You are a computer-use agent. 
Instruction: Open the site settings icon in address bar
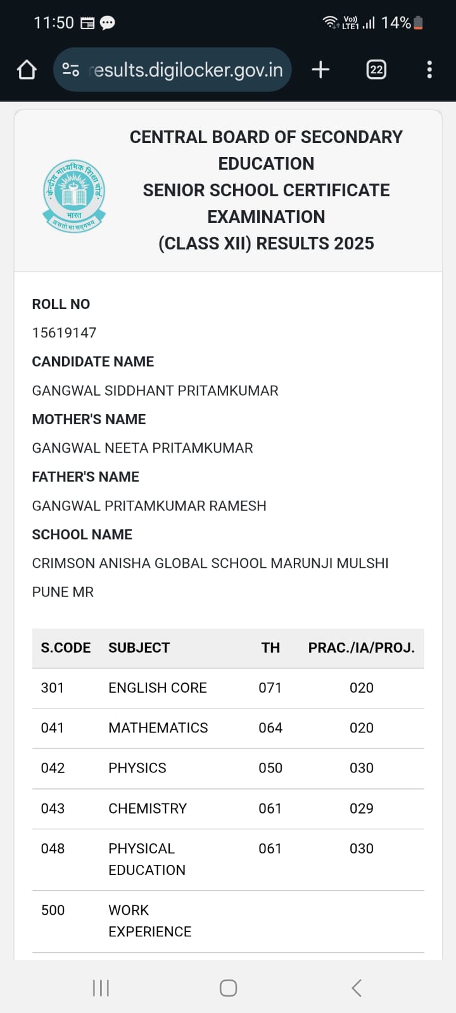(x=71, y=70)
